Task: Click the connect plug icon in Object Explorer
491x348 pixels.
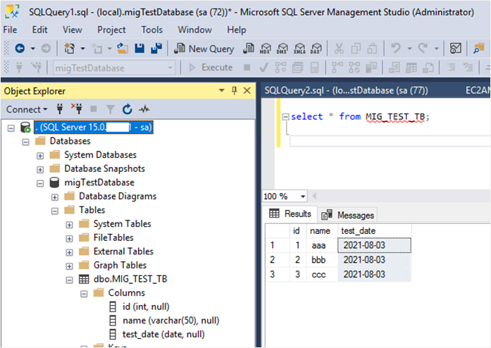Action: [x=60, y=109]
